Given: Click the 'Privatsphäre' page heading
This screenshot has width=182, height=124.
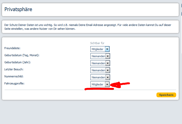Looking at the screenshot, I should pos(18,10).
